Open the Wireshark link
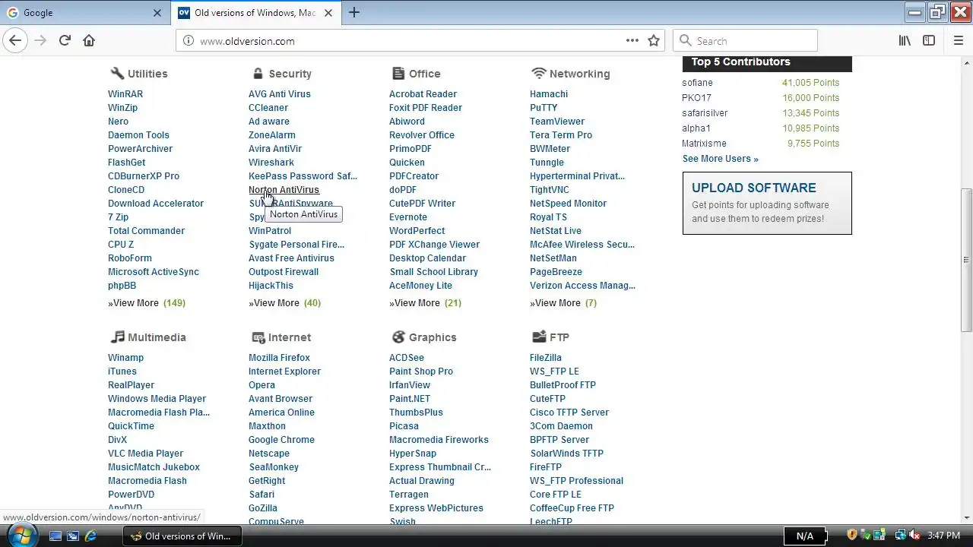 coord(271,163)
